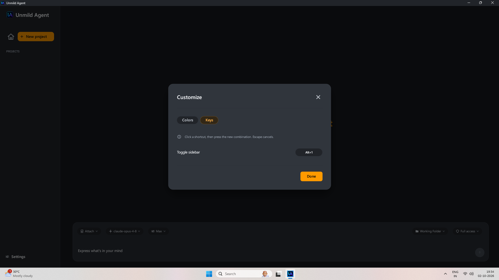Open the weather widget

tap(19, 274)
